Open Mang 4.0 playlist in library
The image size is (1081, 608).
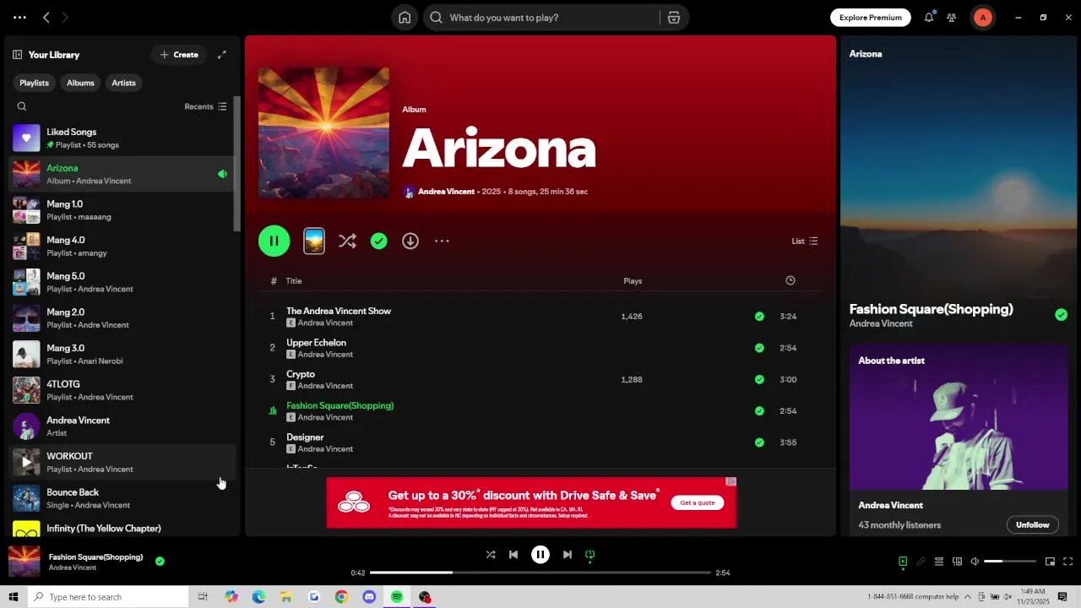[122, 247]
